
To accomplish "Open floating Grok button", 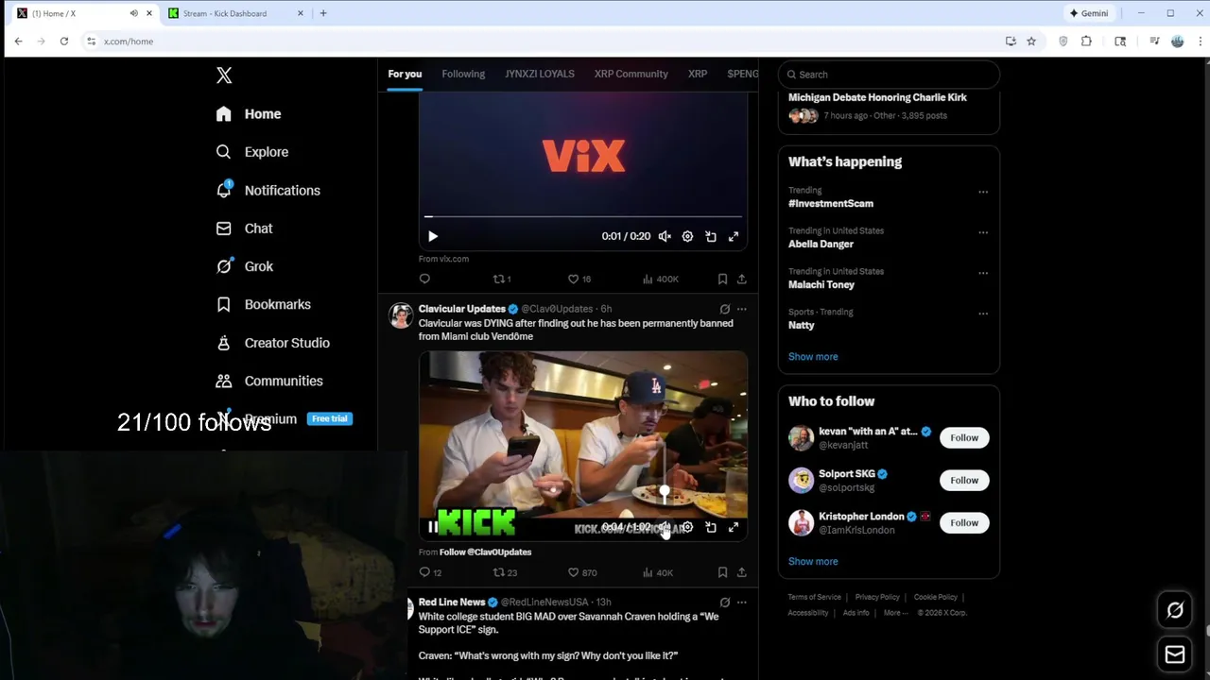I will [1175, 610].
